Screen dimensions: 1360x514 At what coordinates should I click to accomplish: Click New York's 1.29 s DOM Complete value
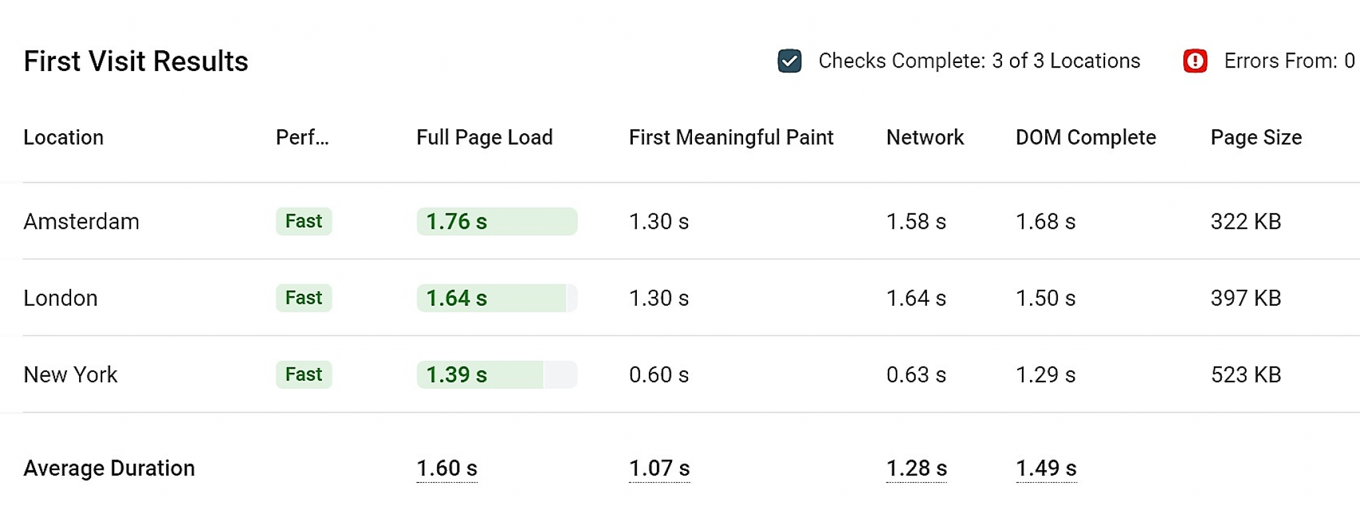(1046, 375)
